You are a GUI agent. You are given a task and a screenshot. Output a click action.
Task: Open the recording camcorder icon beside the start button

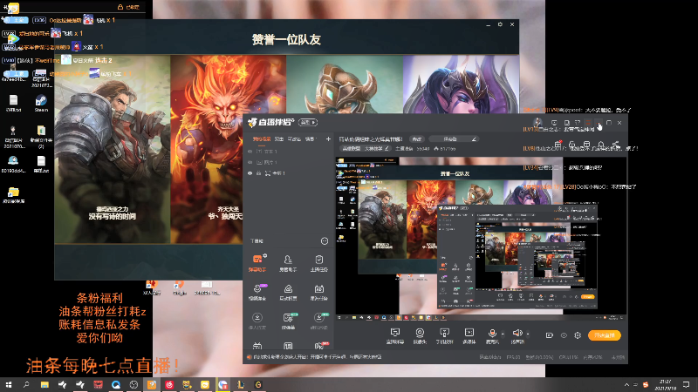[550, 335]
